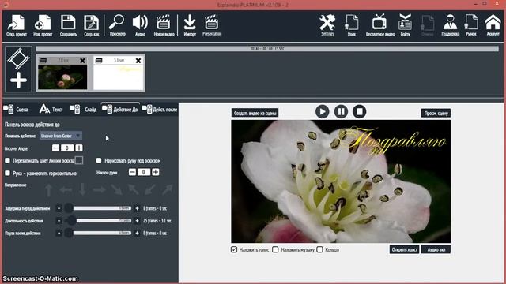The image size is (506, 284).
Task: Click Create video from scene button
Action: (255, 113)
